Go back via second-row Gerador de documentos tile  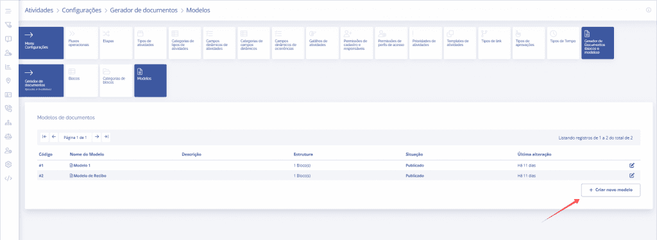(x=41, y=80)
